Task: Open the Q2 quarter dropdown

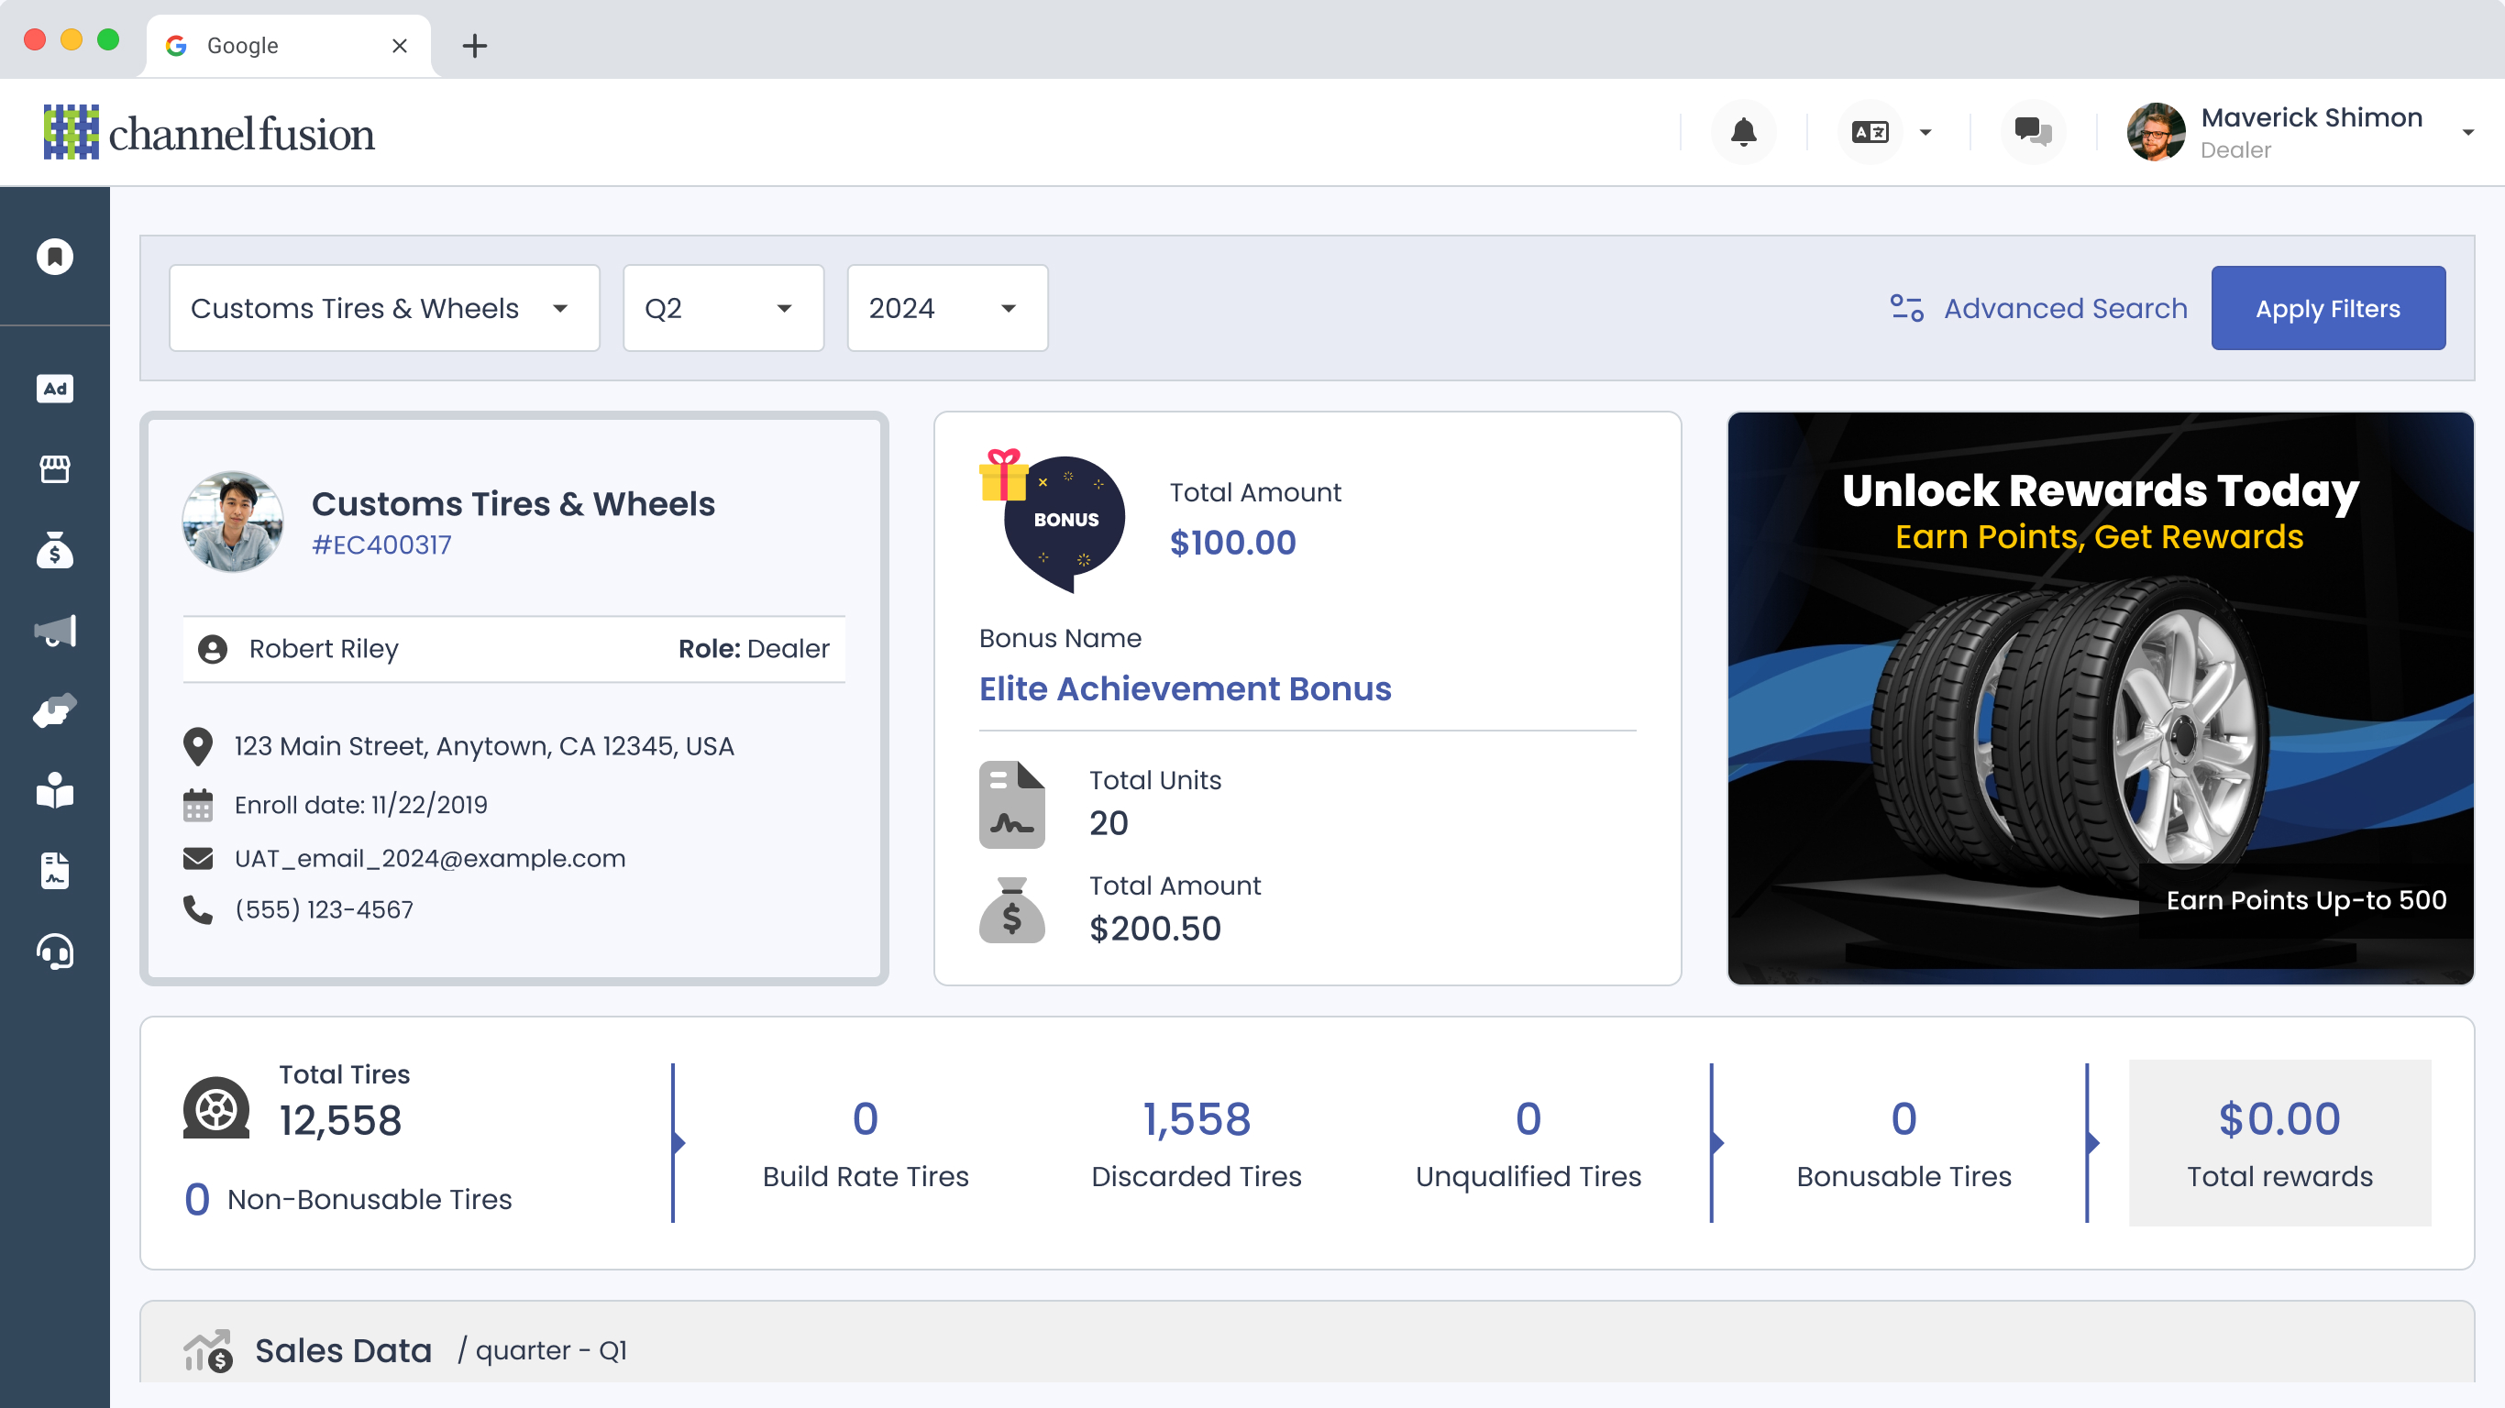Action: [x=723, y=308]
